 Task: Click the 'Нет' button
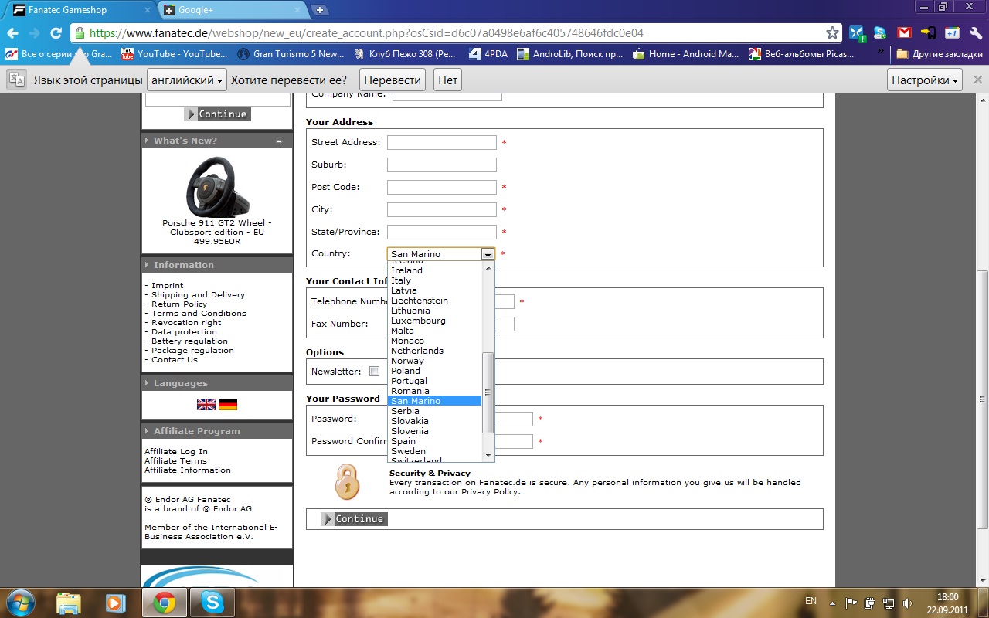pyautogui.click(x=447, y=80)
